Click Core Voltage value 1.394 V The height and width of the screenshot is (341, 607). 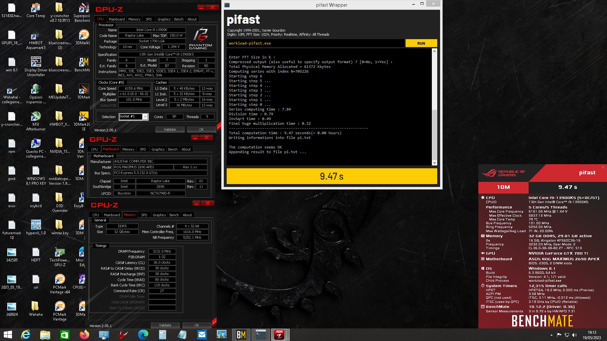coord(173,47)
